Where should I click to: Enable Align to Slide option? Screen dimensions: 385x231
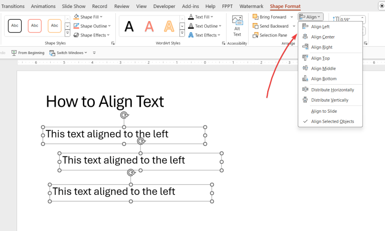(x=323, y=111)
